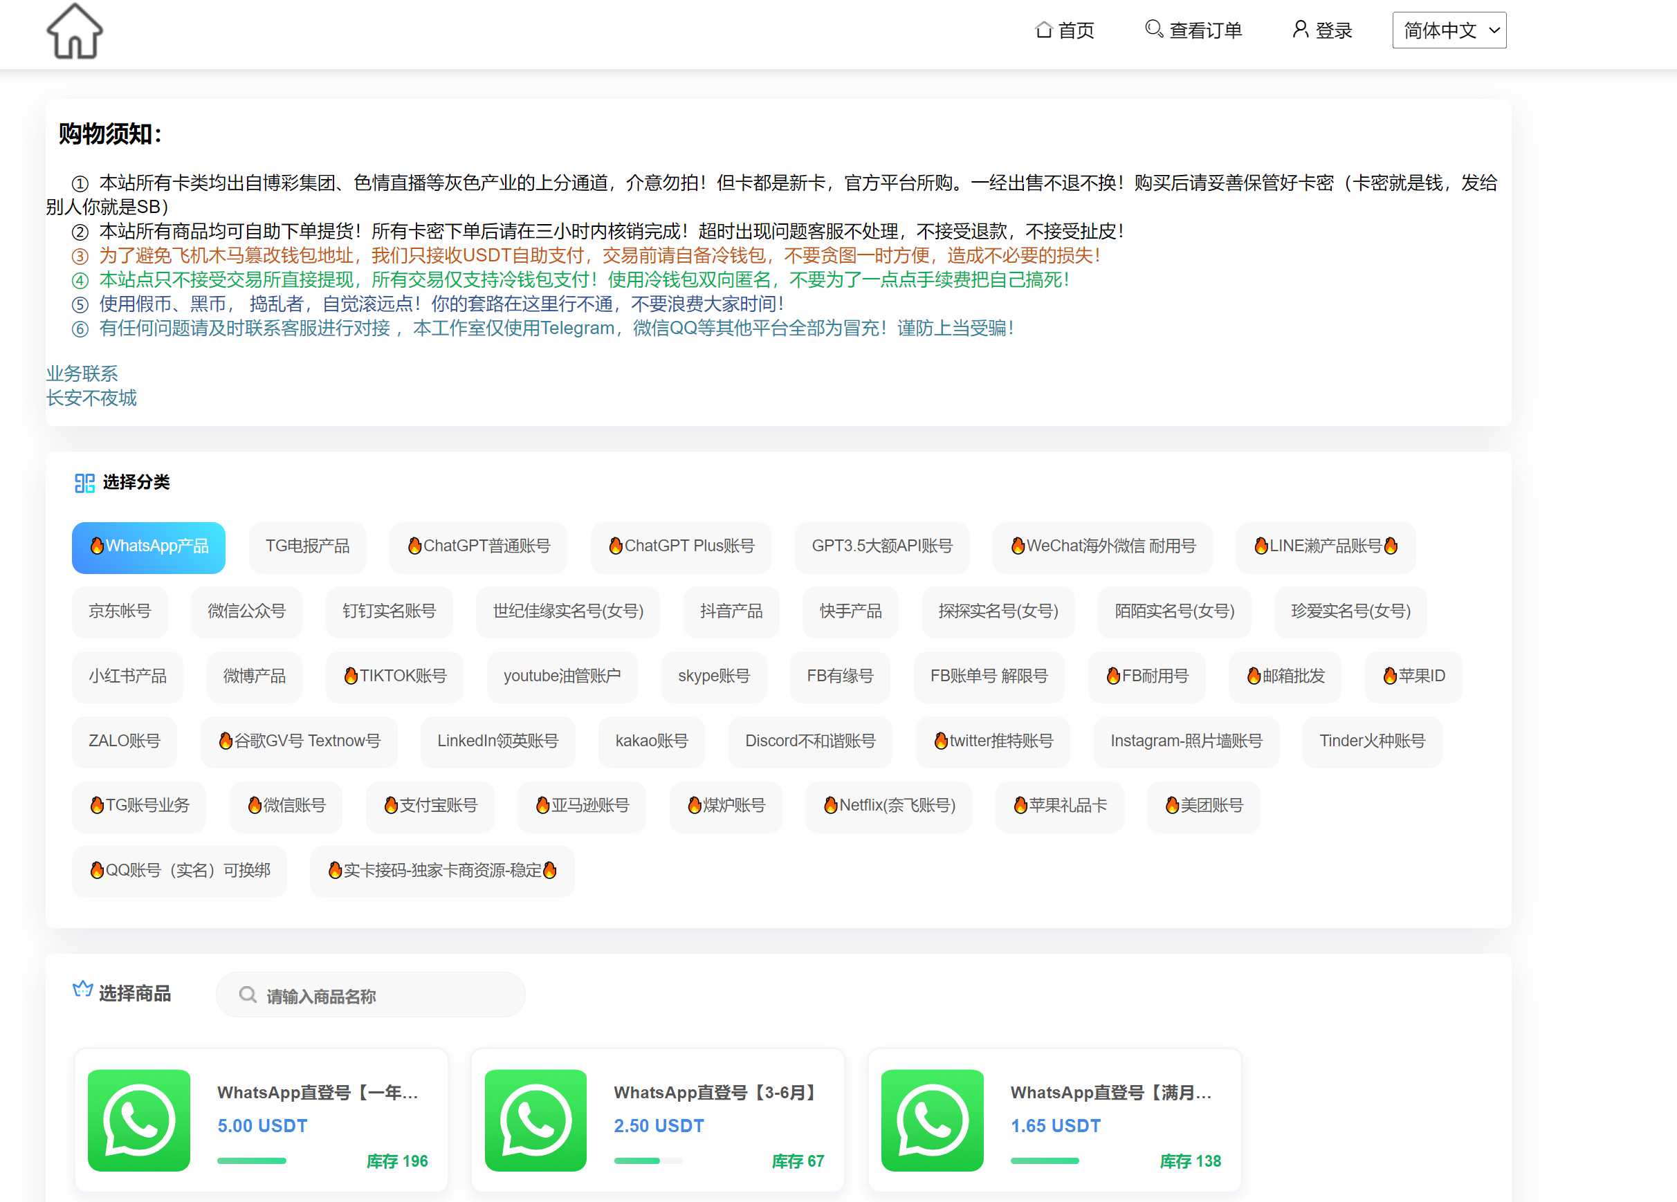1677x1202 pixels.
Task: Choose the 苹果ID category
Action: coord(1414,677)
